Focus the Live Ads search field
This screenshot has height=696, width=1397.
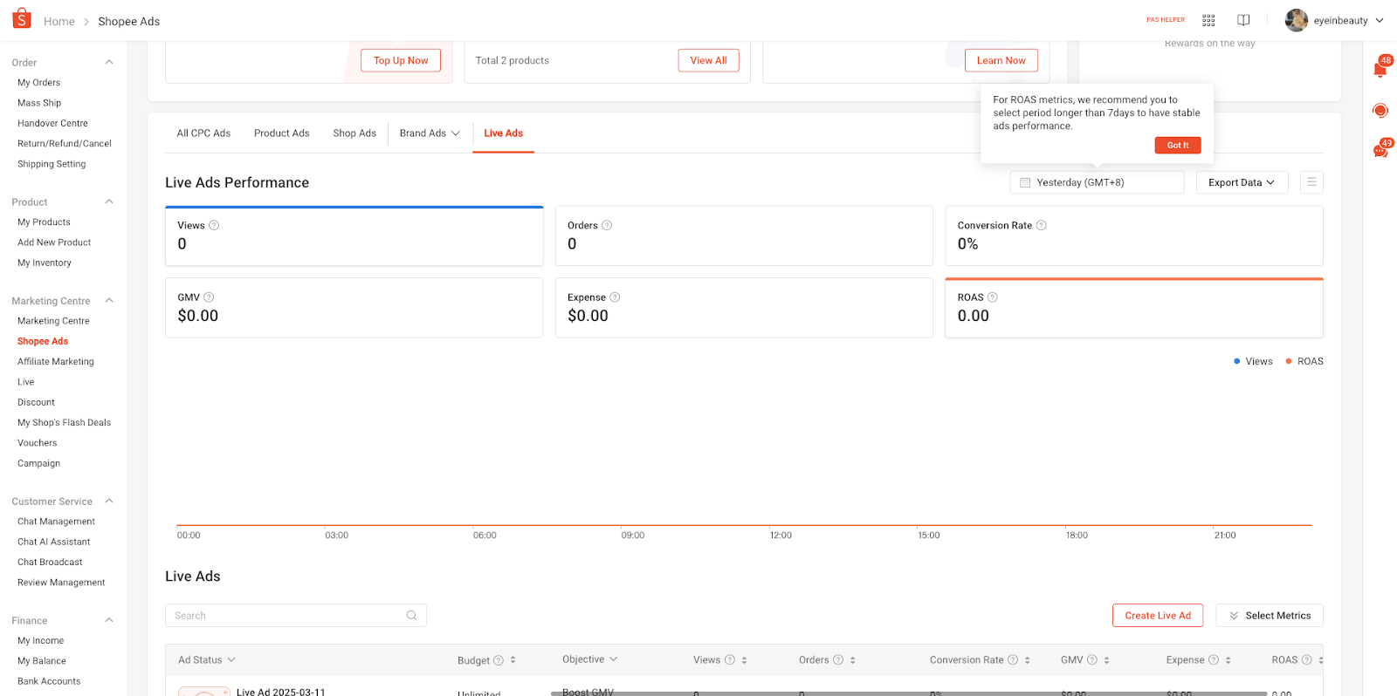coord(296,616)
